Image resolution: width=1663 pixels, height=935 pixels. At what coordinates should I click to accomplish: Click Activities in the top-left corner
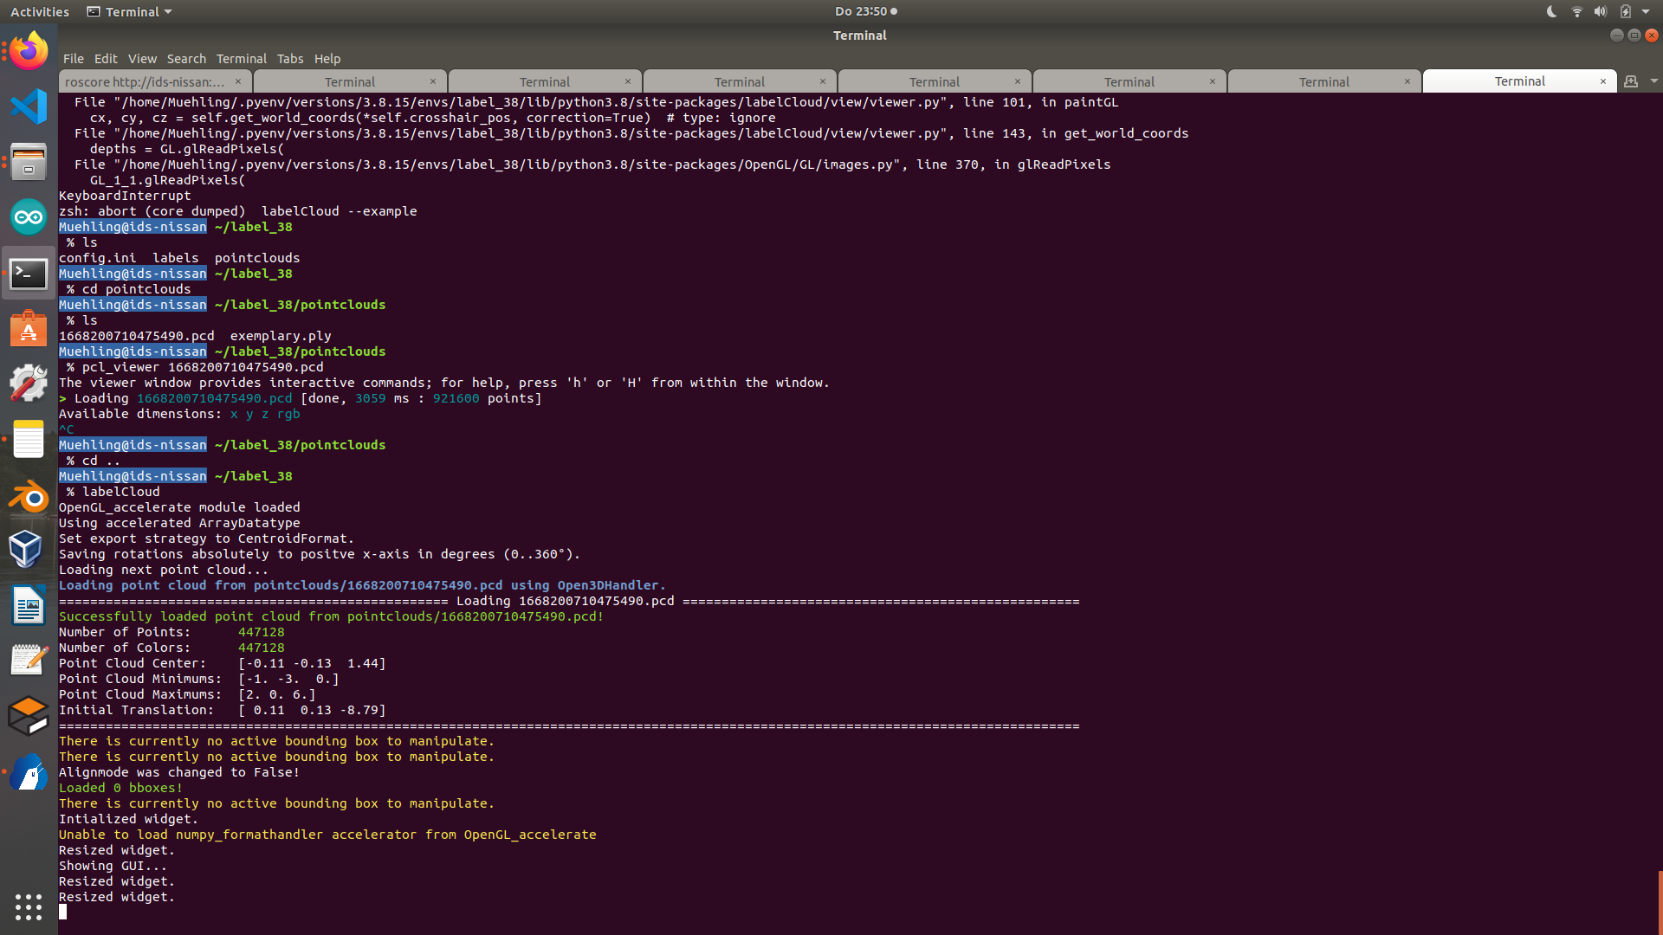(39, 11)
